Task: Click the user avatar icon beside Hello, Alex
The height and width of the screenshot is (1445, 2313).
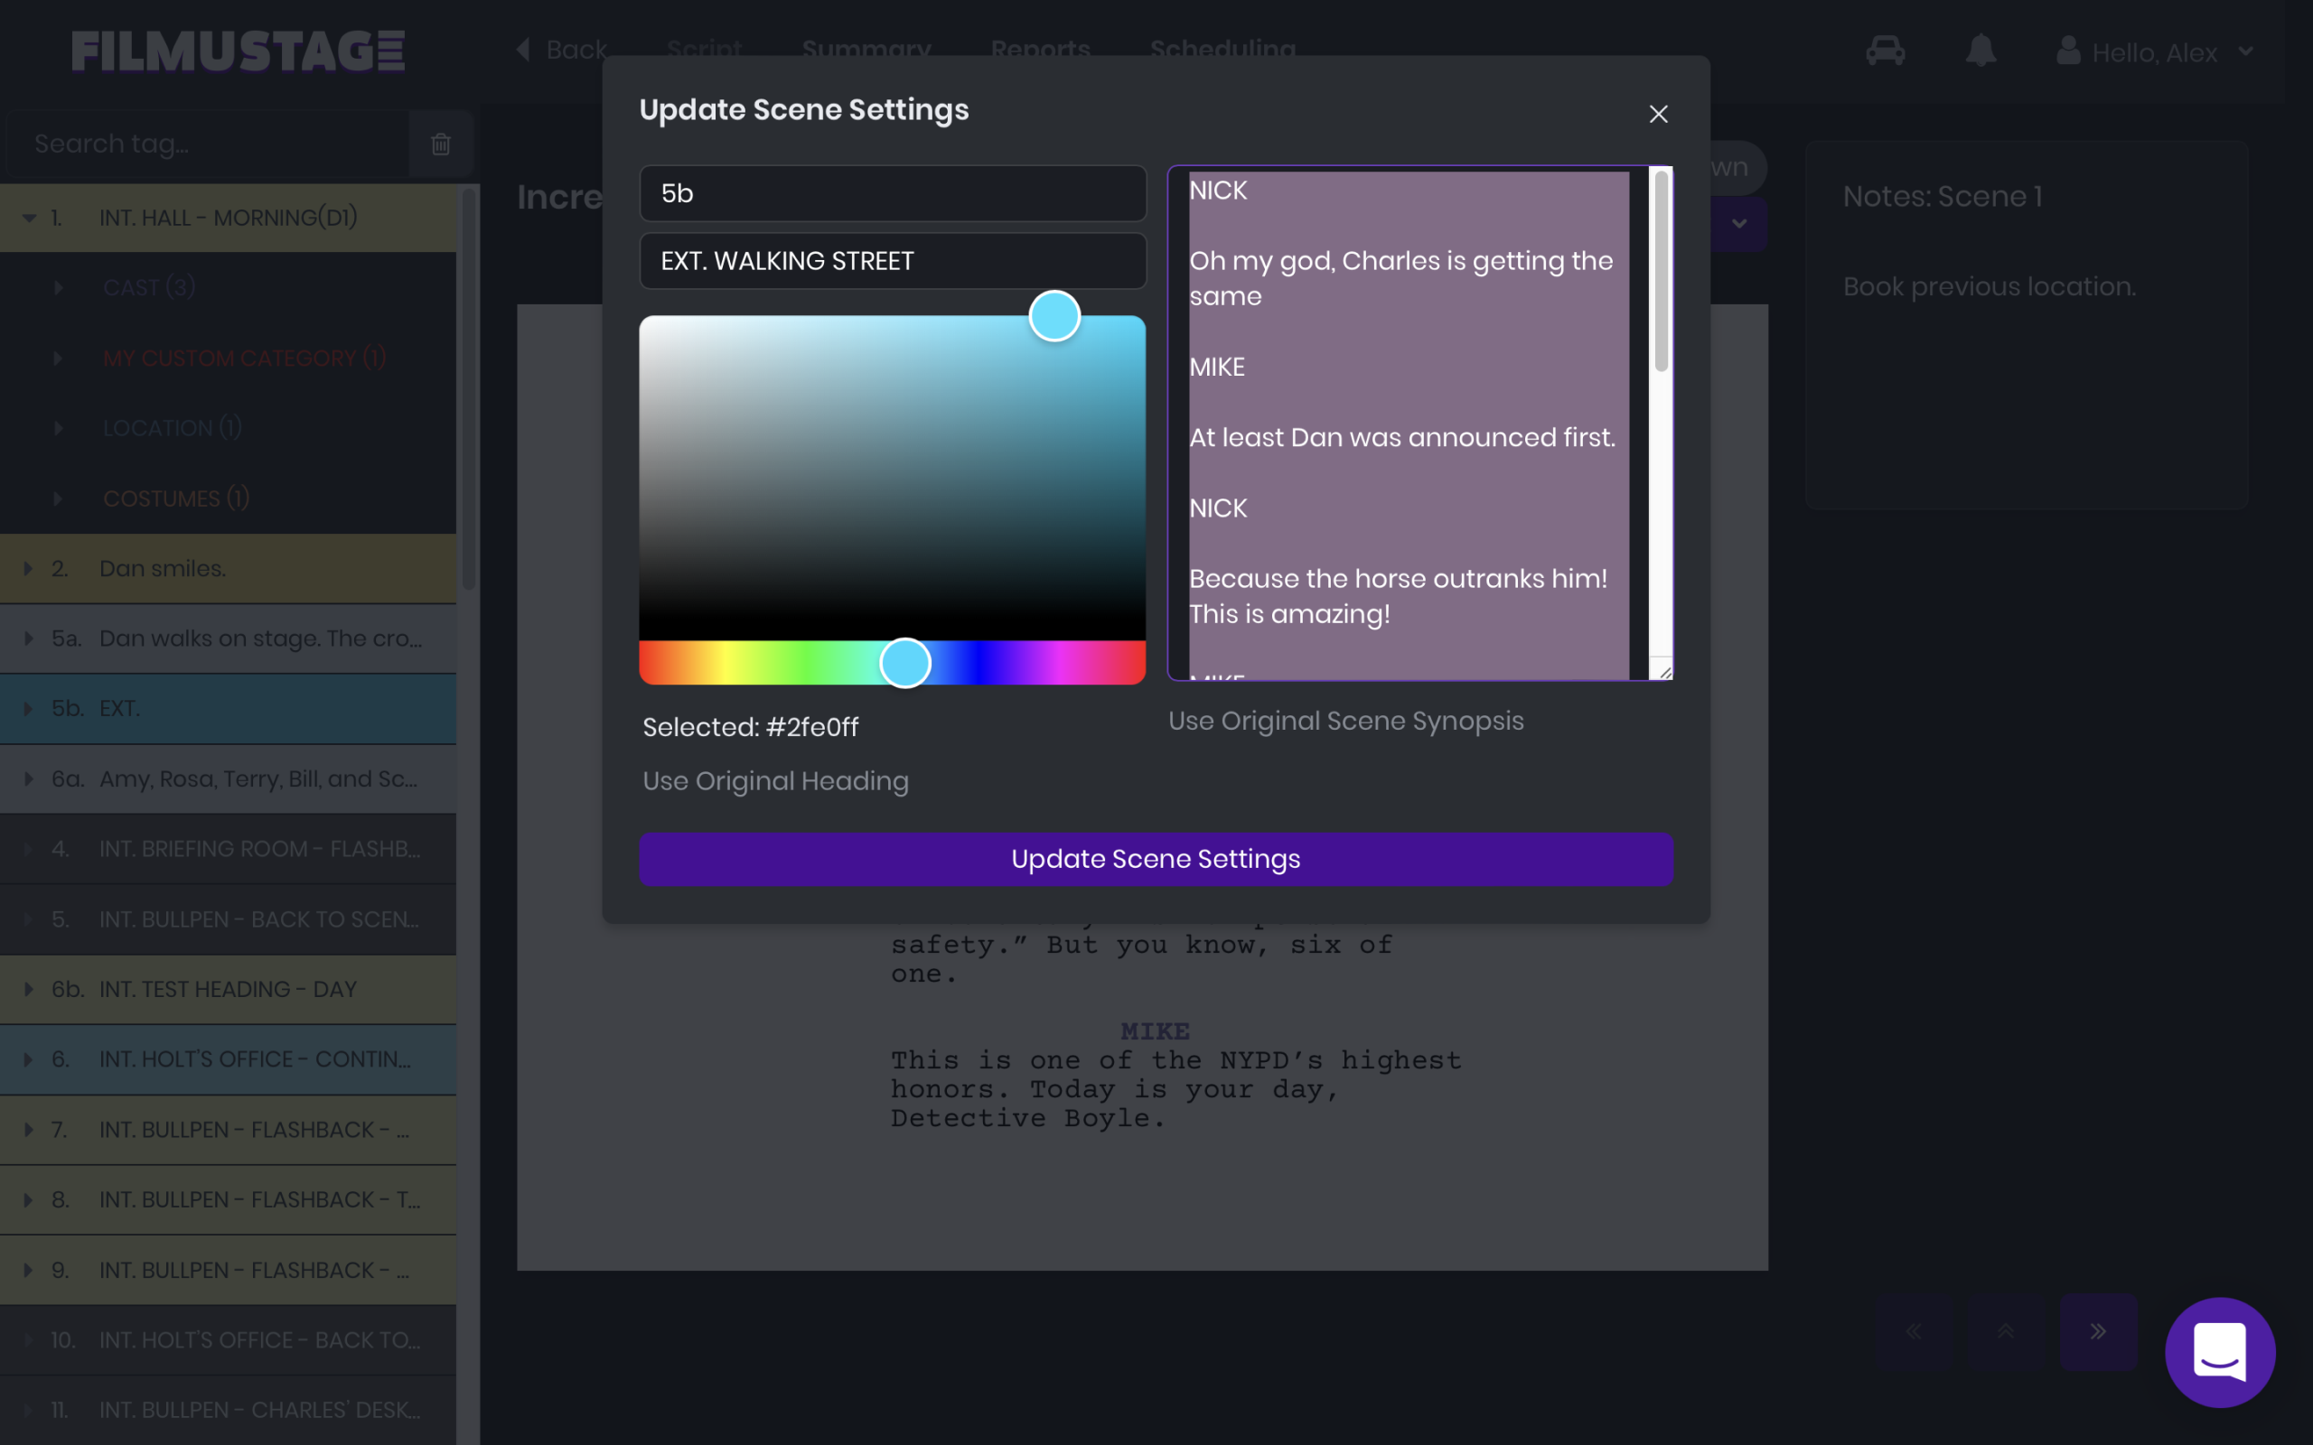Action: (x=2068, y=51)
